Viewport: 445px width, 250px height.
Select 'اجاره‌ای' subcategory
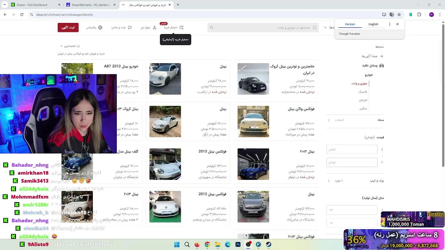363,100
